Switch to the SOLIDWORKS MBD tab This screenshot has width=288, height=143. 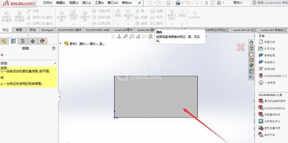[98, 30]
